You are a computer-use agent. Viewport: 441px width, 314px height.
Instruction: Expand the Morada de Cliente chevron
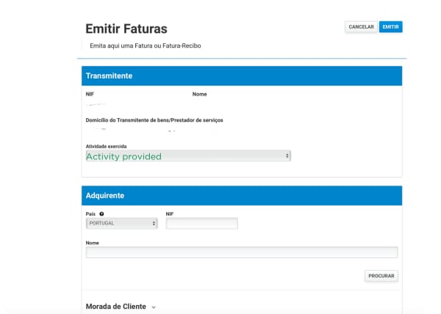point(154,307)
